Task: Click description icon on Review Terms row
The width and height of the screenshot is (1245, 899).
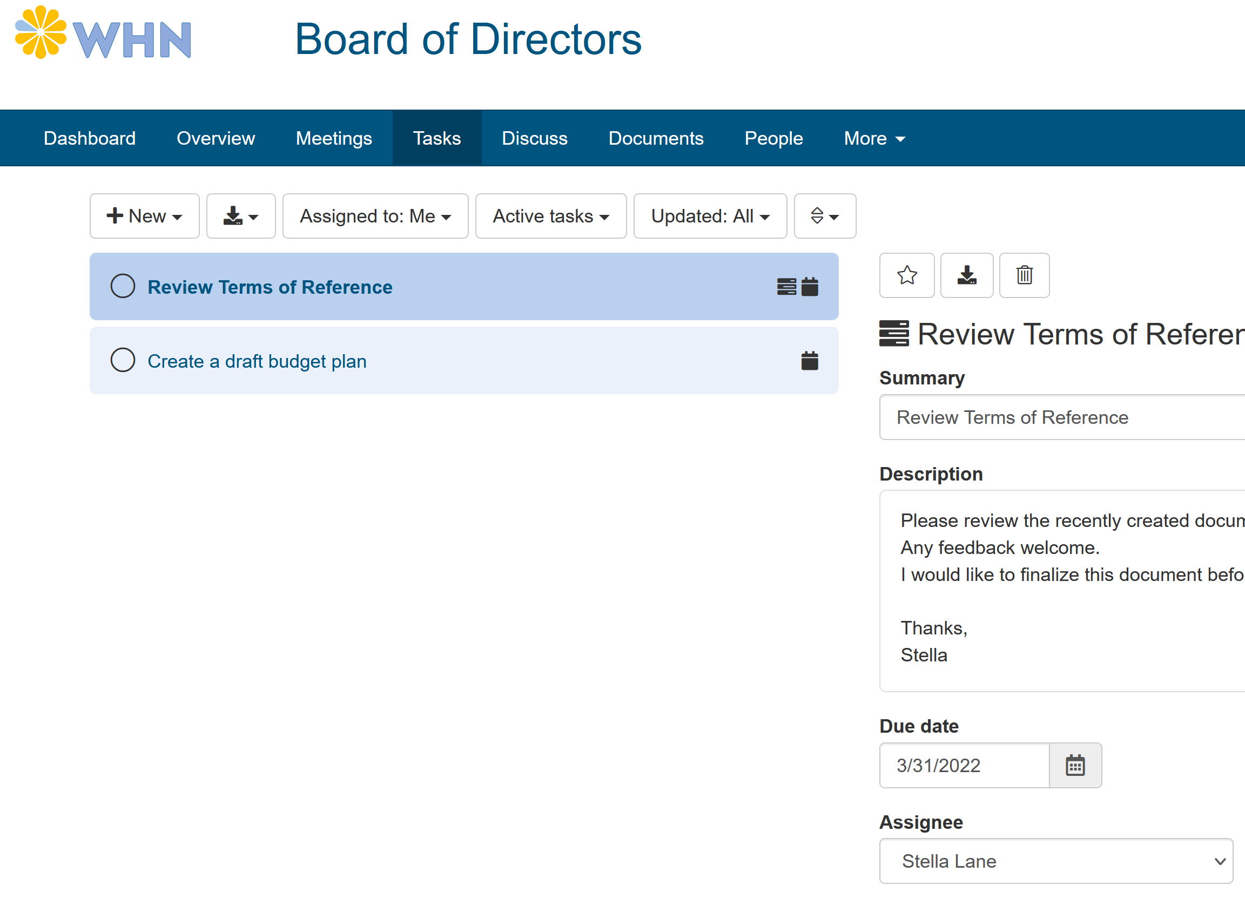Action: click(x=786, y=287)
